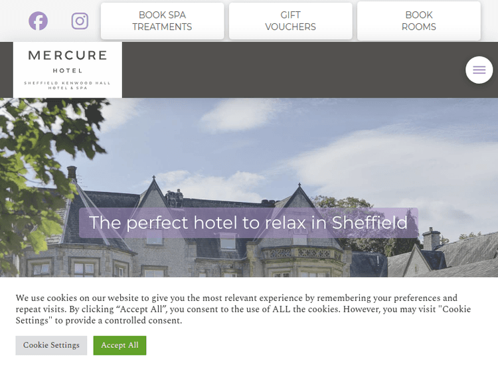Screen dimensions: 498x374
Task: Open the hotel's Facebook page icon
Action: coord(38,21)
